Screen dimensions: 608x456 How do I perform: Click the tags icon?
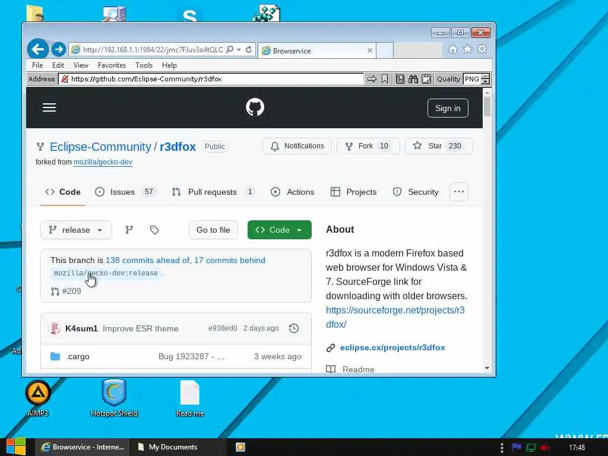coord(154,230)
